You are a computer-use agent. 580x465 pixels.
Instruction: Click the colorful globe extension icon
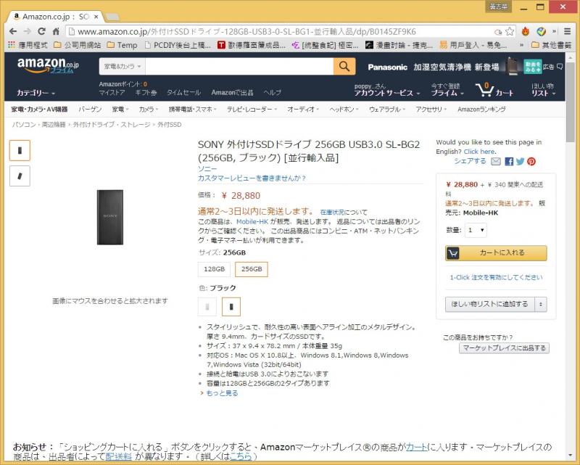point(541,31)
